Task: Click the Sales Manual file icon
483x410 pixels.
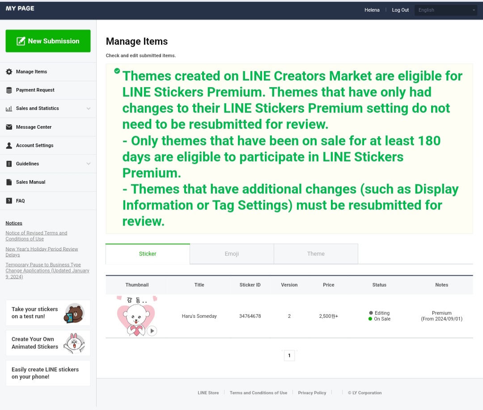Action: click(x=9, y=182)
